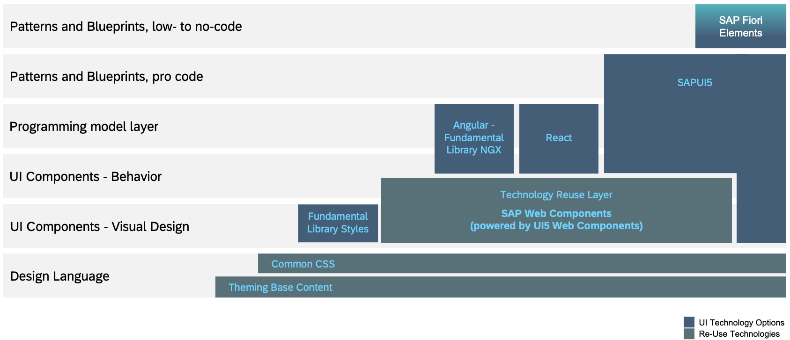The height and width of the screenshot is (340, 790).
Task: Open the Fundamental Library Styles box
Action: (x=338, y=223)
